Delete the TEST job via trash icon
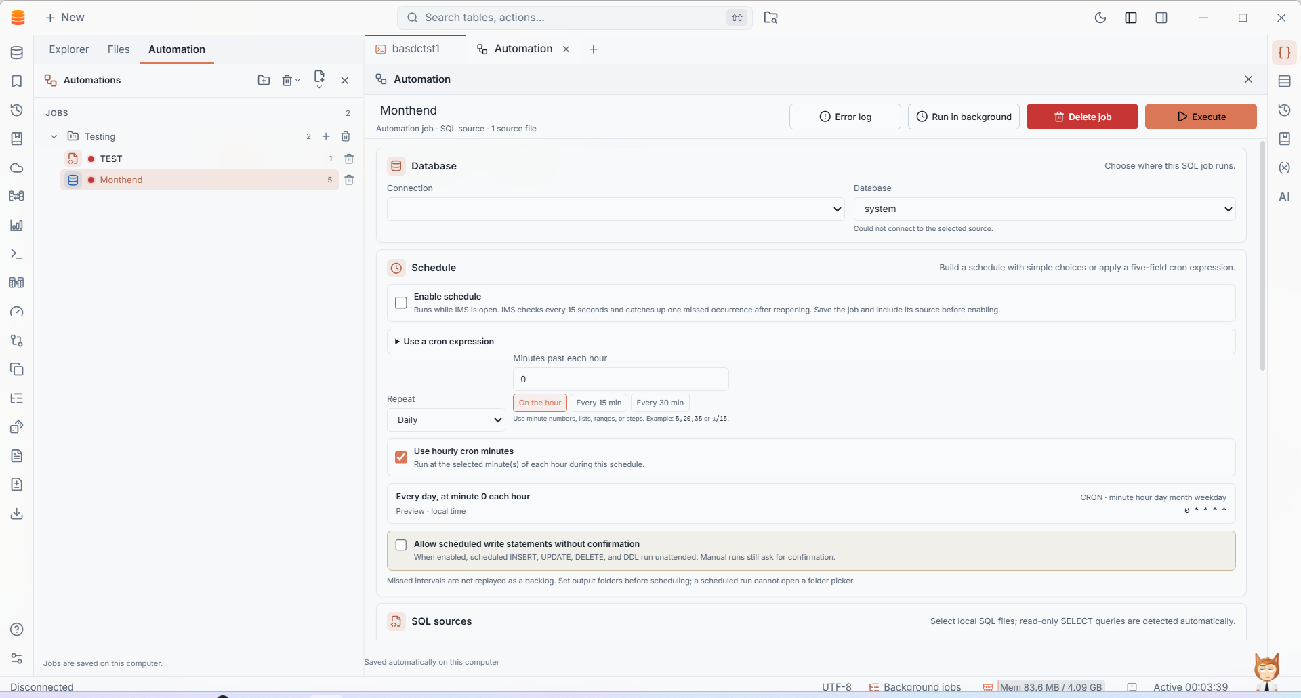 pyautogui.click(x=349, y=159)
